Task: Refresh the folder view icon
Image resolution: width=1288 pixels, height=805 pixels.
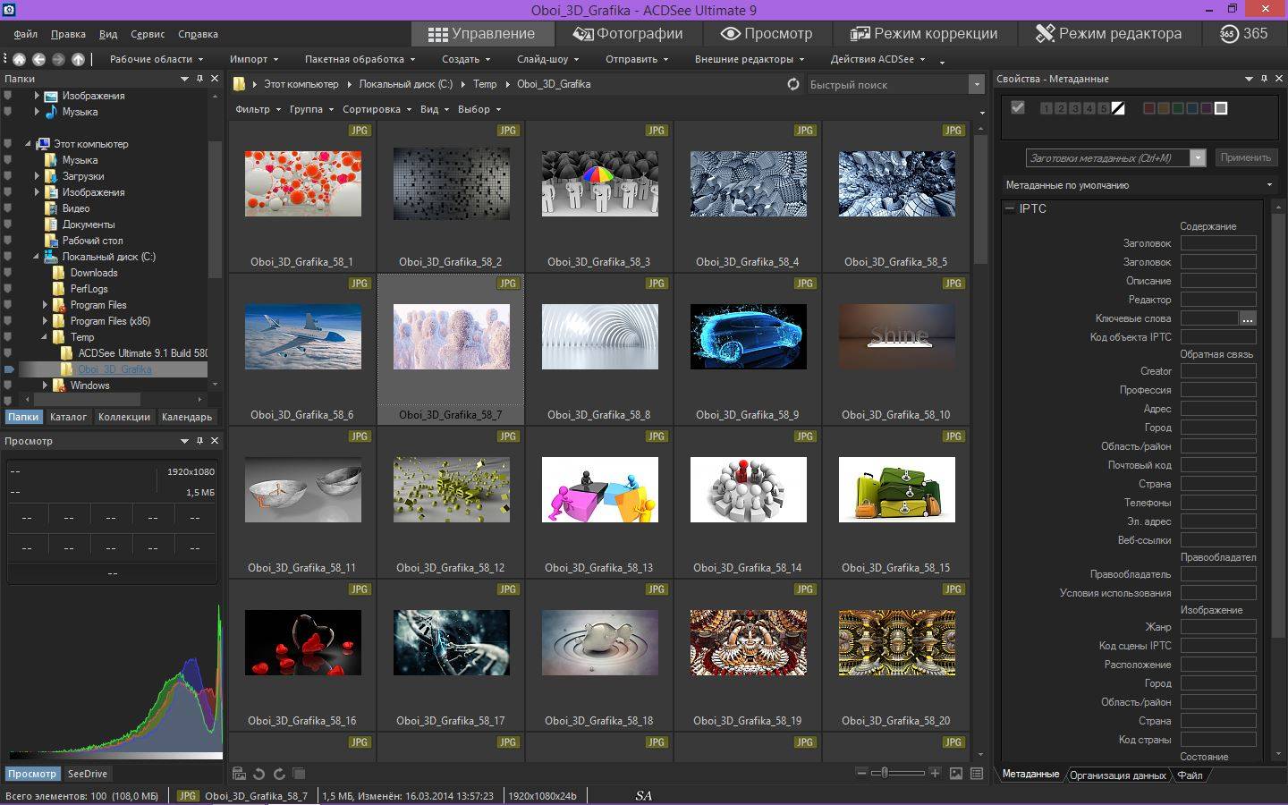Action: [792, 84]
